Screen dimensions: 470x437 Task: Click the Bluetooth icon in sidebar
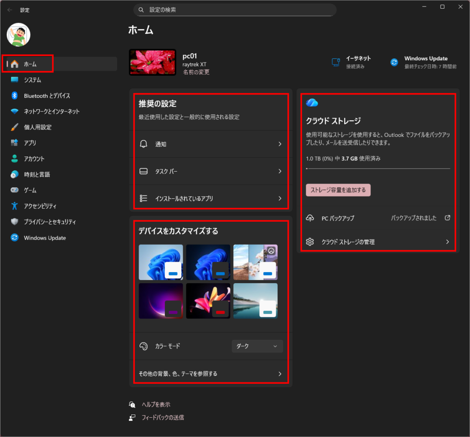[x=15, y=95]
